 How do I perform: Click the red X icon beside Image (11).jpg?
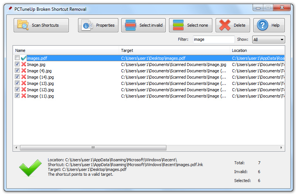[24, 96]
